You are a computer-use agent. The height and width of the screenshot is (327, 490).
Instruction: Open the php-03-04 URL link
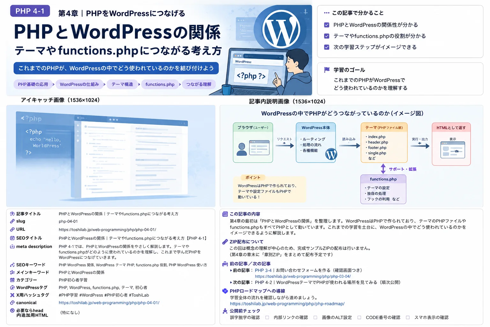303,277
